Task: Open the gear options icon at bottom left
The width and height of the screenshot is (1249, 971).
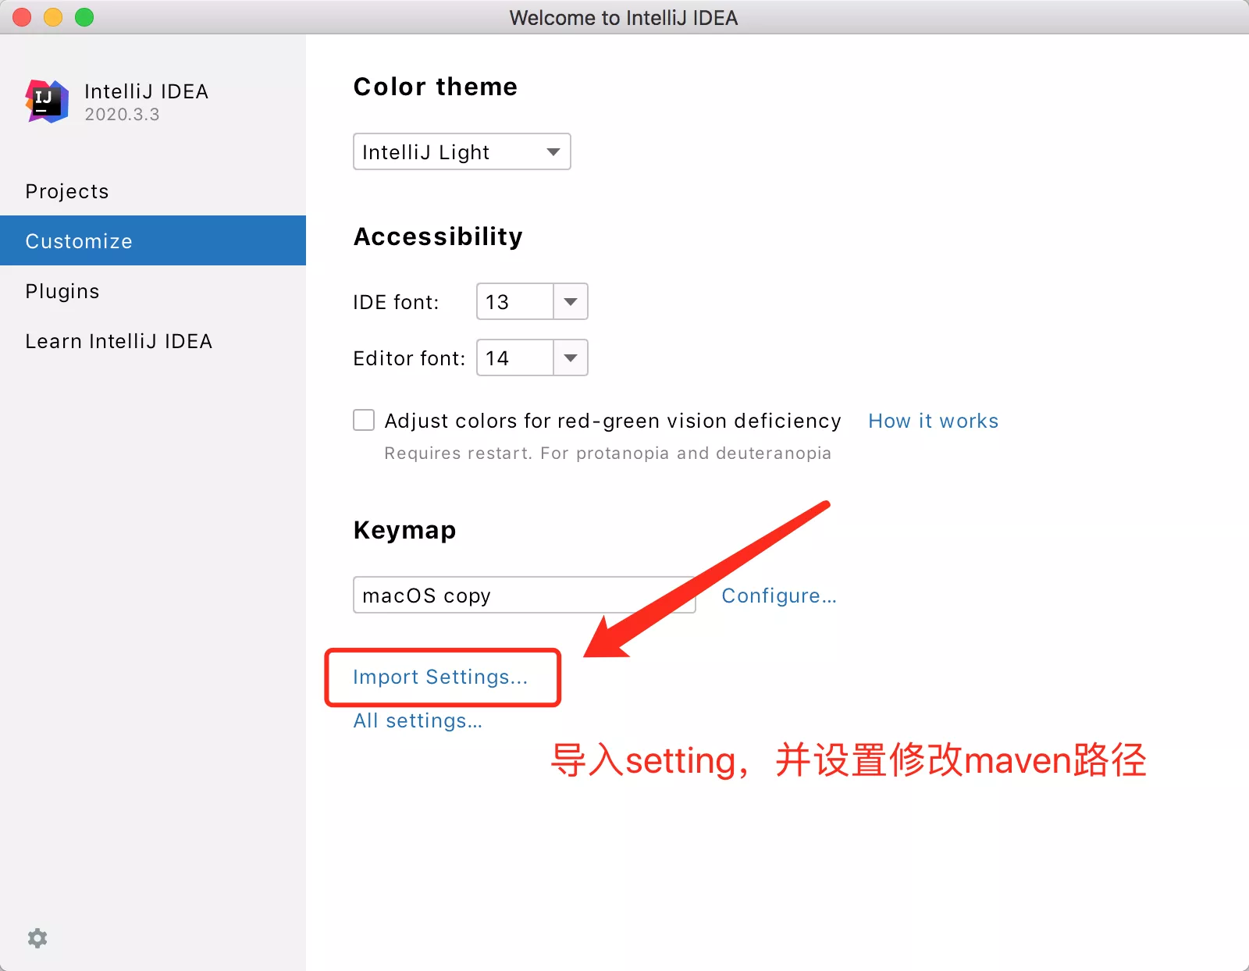Action: 37,937
